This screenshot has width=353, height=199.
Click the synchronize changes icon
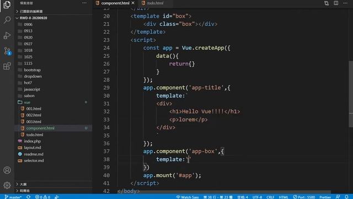pyautogui.click(x=28, y=197)
